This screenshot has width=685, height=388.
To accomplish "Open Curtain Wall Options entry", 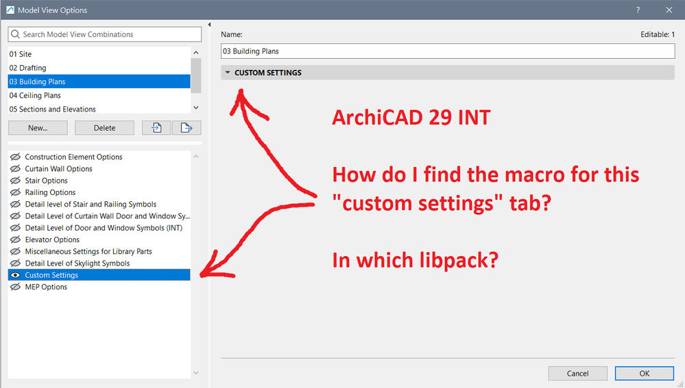I will coord(58,168).
